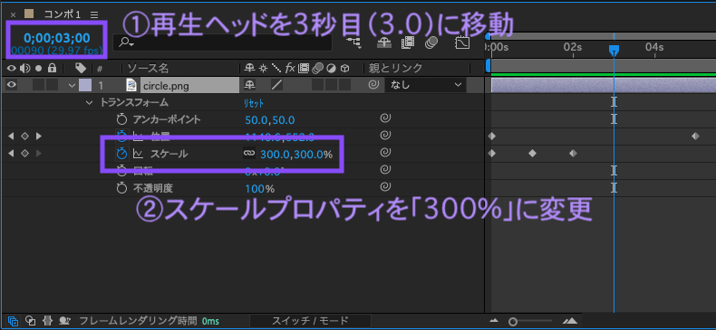
Task: Open the Graph Editor icon
Action: coord(462,43)
